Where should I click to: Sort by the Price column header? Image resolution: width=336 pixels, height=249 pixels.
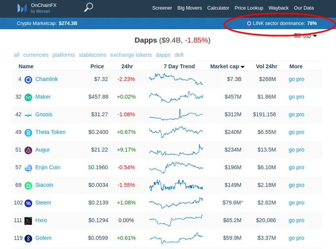click(x=97, y=66)
